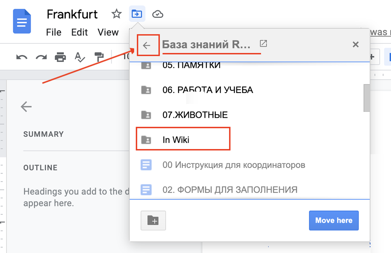Open the View menu
This screenshot has height=253, width=391.
click(x=108, y=32)
